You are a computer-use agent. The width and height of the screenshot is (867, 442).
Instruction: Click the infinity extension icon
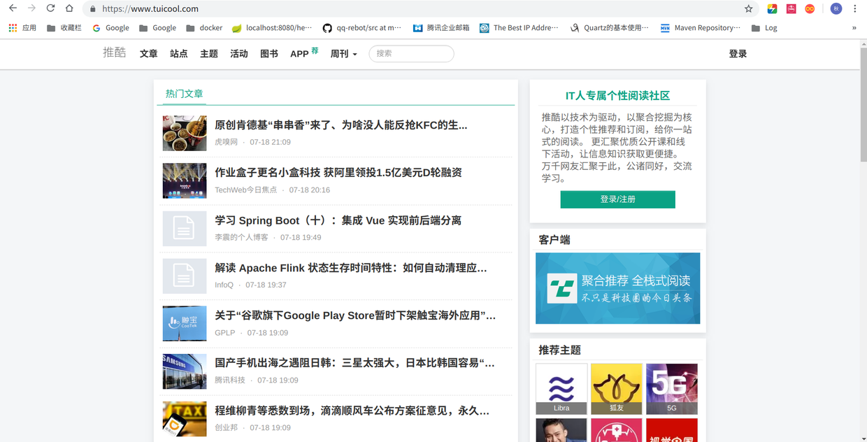[810, 8]
